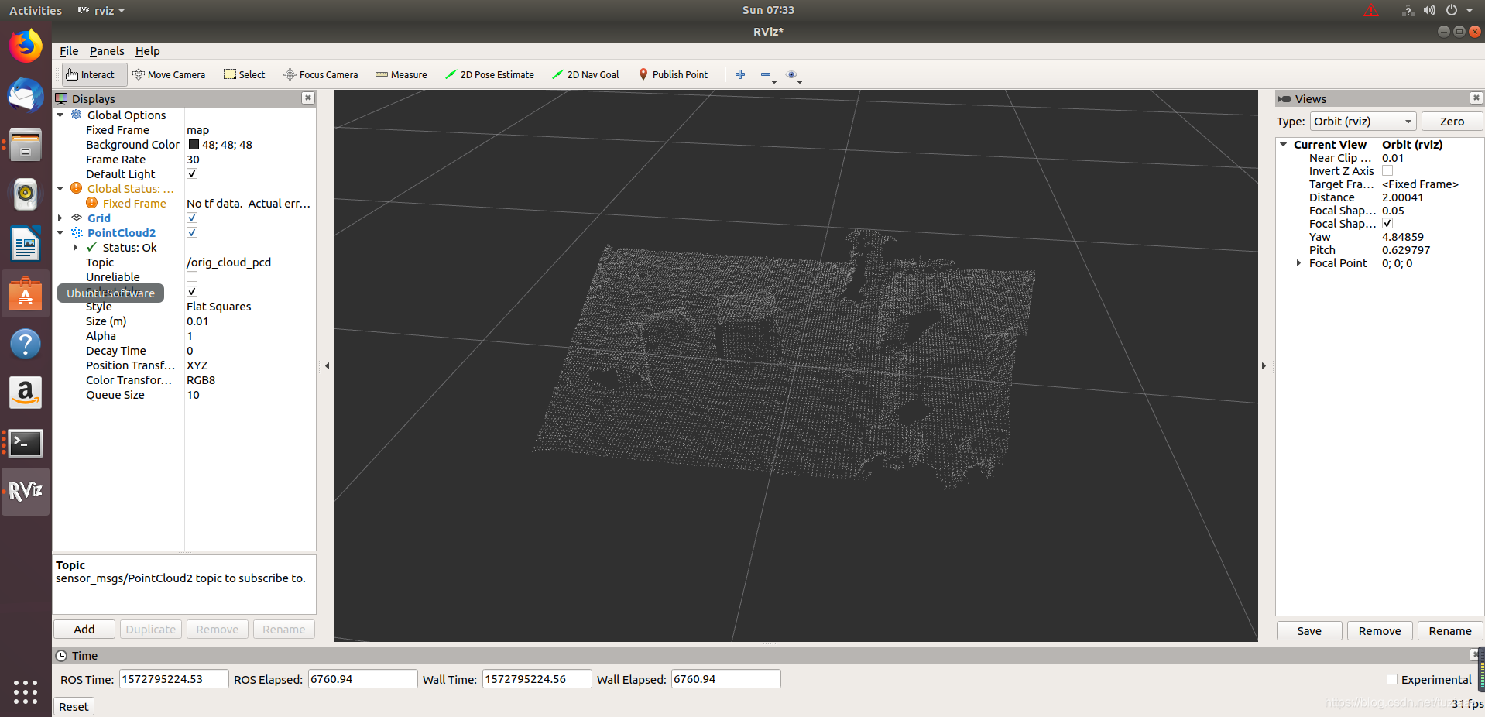The height and width of the screenshot is (717, 1485).
Task: Select 2D Pose Estimate tool
Action: (489, 75)
